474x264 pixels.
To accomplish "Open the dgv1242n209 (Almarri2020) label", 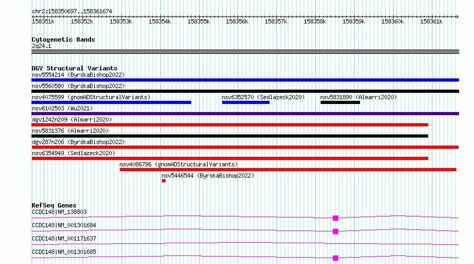I will [x=72, y=119].
